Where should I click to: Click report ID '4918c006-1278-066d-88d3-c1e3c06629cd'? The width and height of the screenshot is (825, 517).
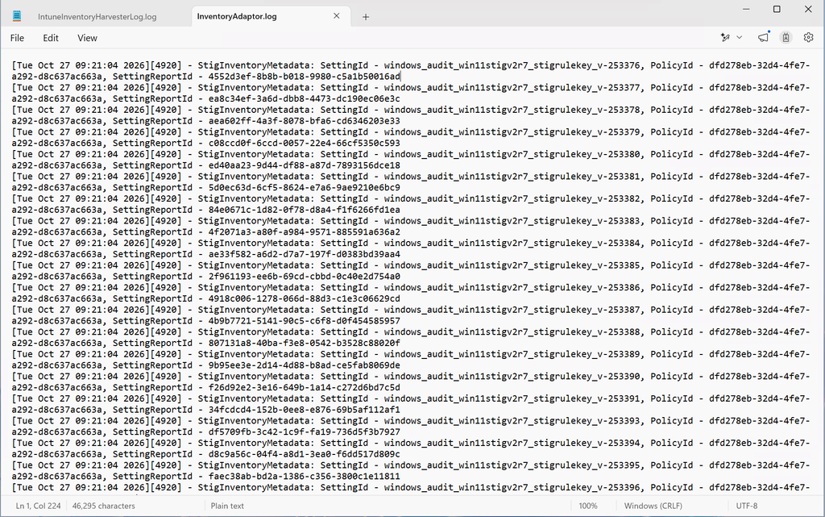click(x=304, y=298)
